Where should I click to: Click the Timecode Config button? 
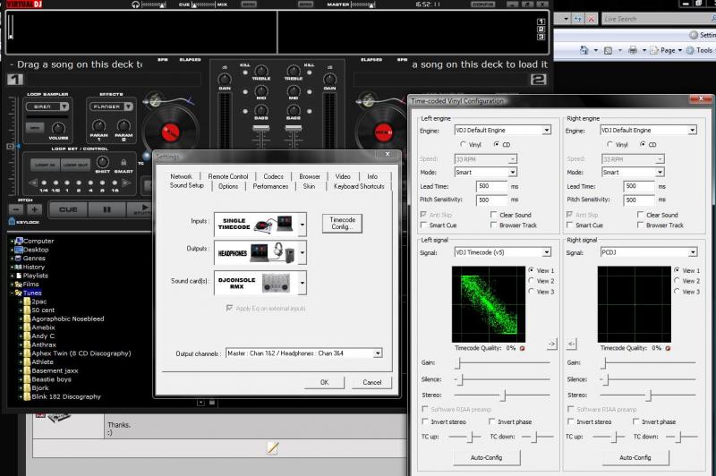[342, 223]
